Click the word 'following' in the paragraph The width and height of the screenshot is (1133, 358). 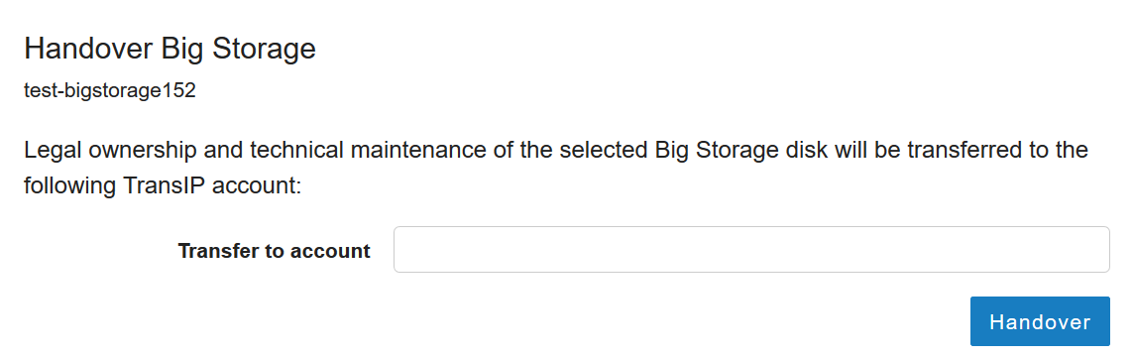tap(70, 185)
